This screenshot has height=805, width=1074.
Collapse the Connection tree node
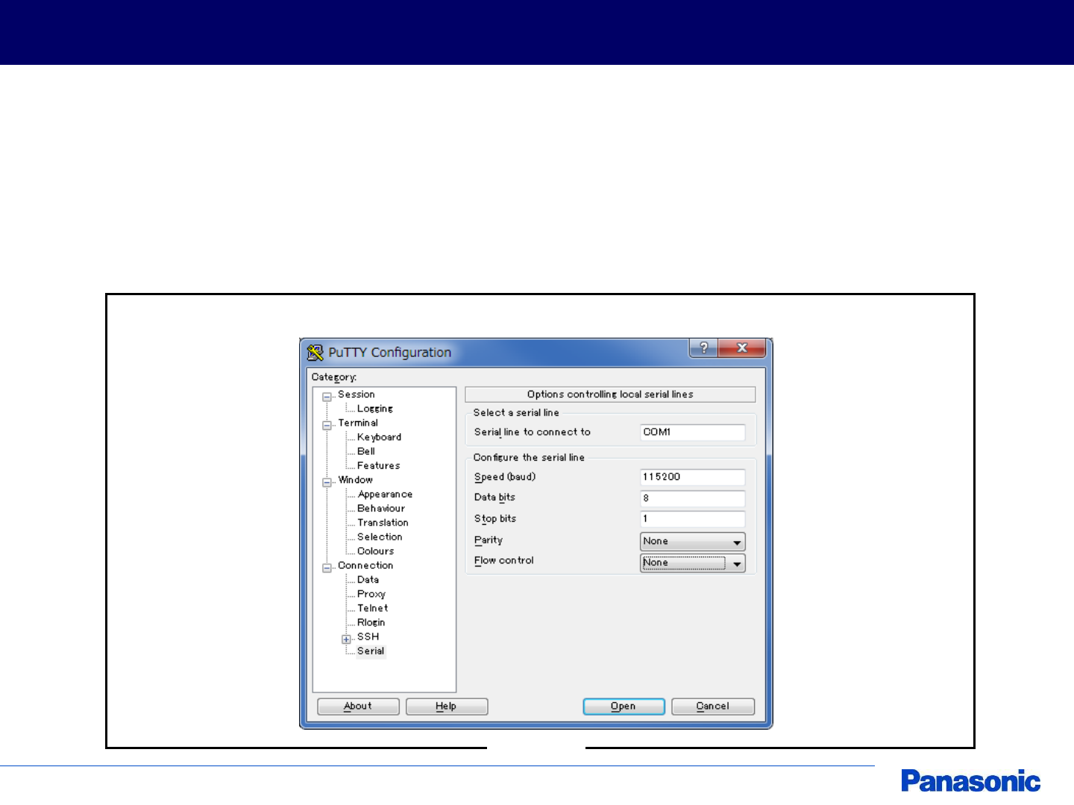coord(327,568)
